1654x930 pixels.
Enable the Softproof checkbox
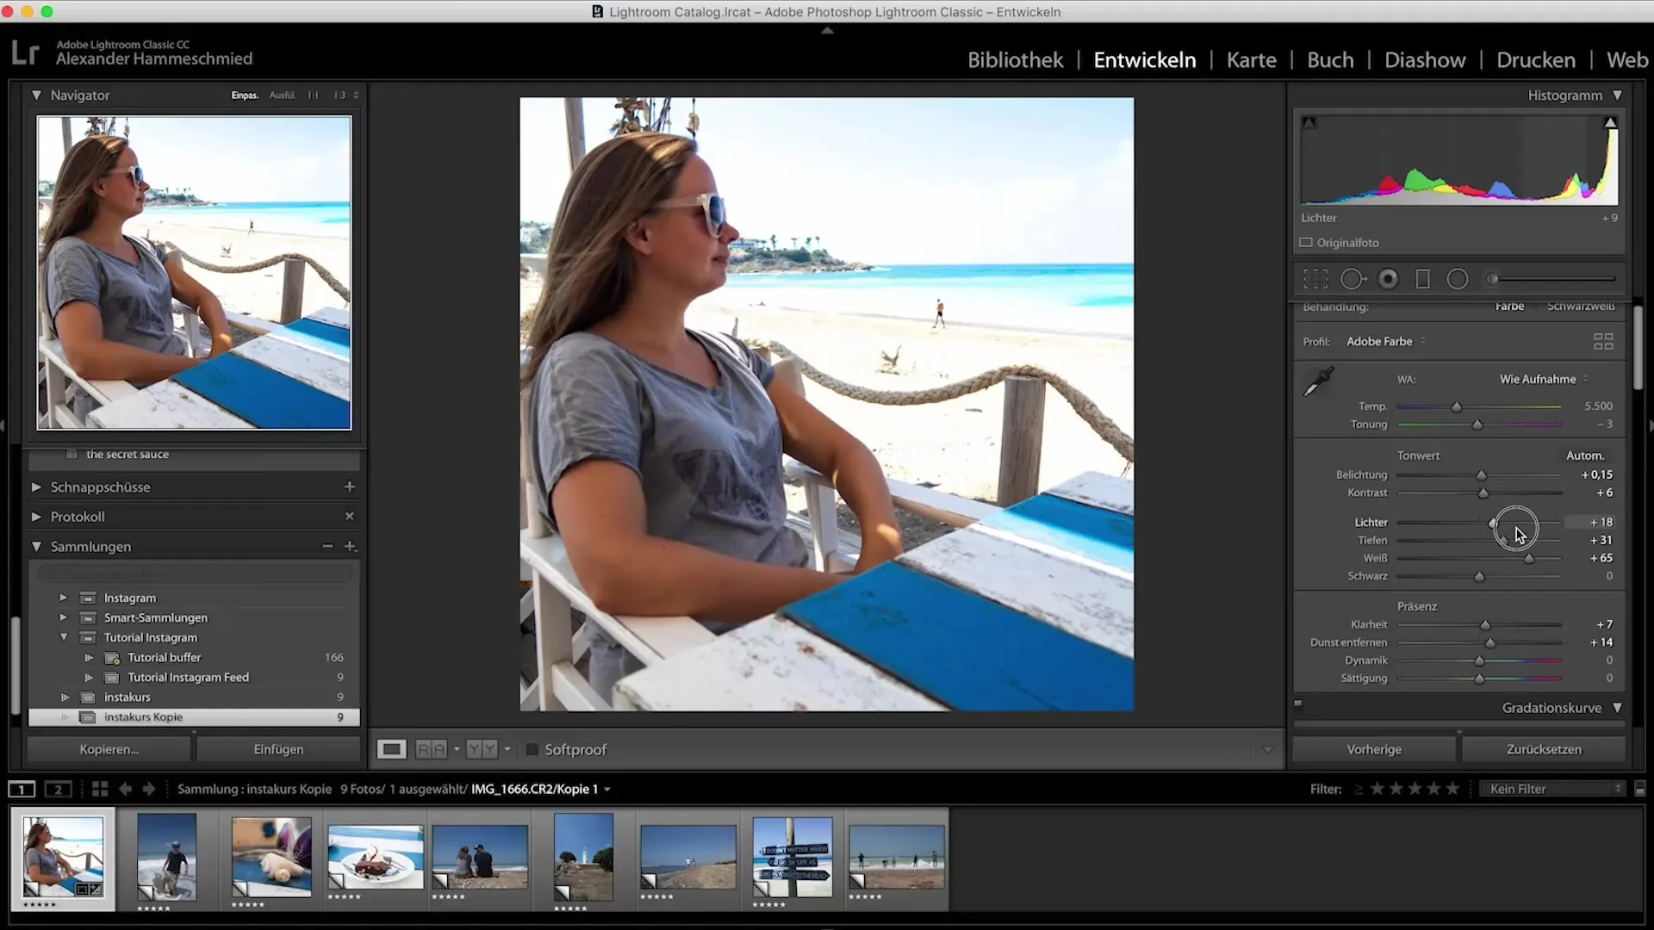point(532,750)
